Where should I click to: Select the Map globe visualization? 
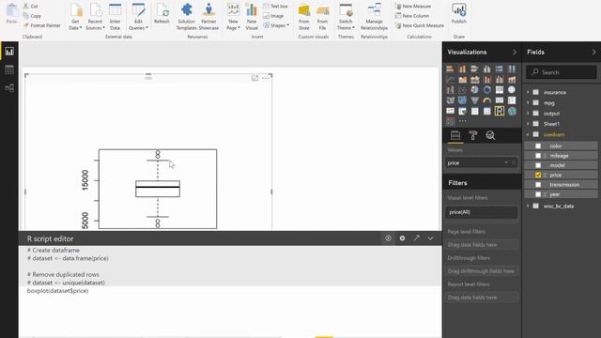(x=511, y=90)
